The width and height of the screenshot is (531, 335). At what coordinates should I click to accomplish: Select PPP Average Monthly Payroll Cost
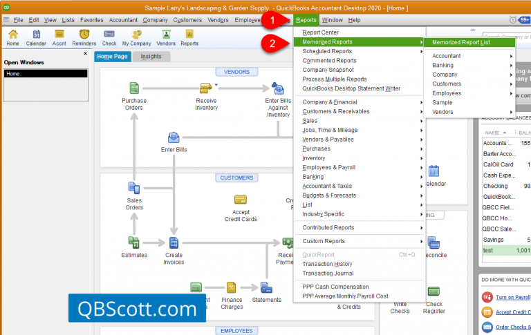pyautogui.click(x=360, y=296)
